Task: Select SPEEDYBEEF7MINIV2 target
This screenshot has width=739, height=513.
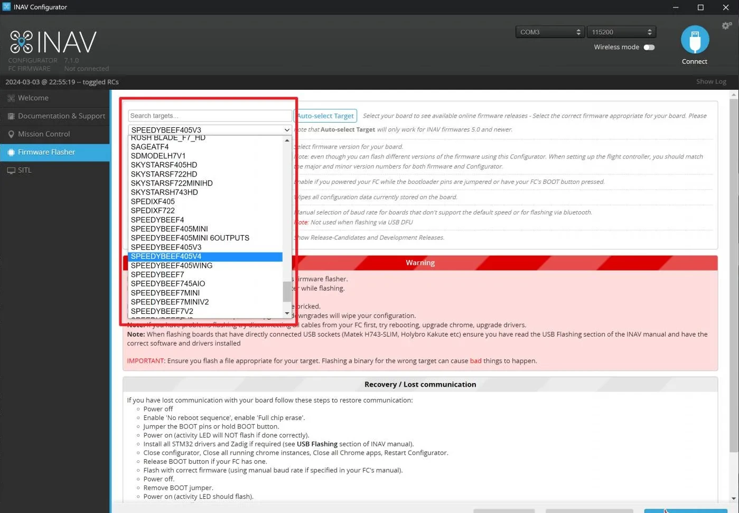Action: [x=205, y=302]
